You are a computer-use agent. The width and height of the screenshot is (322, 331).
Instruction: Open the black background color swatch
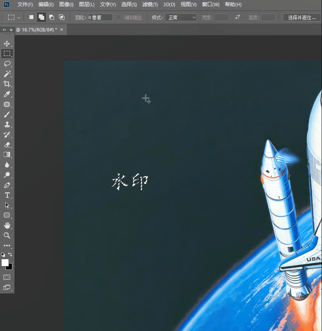[x=10, y=268]
